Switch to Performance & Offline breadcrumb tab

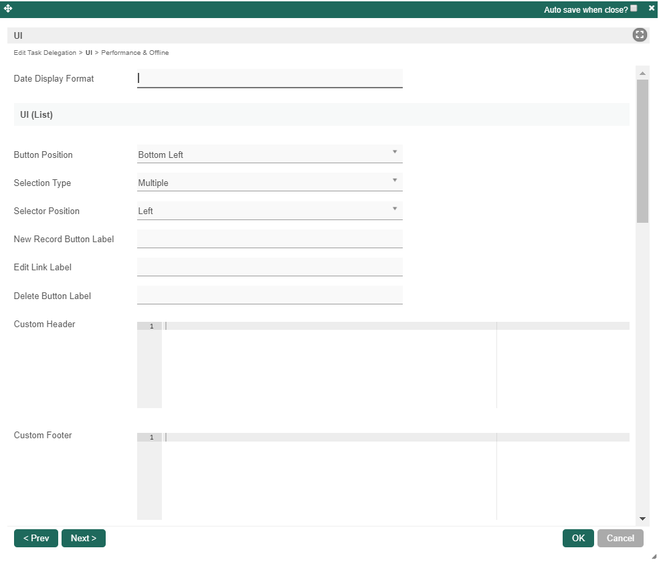point(135,53)
